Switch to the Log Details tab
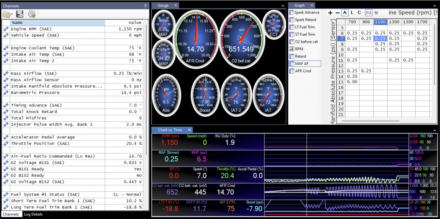This screenshot has width=440, height=219. point(33,214)
